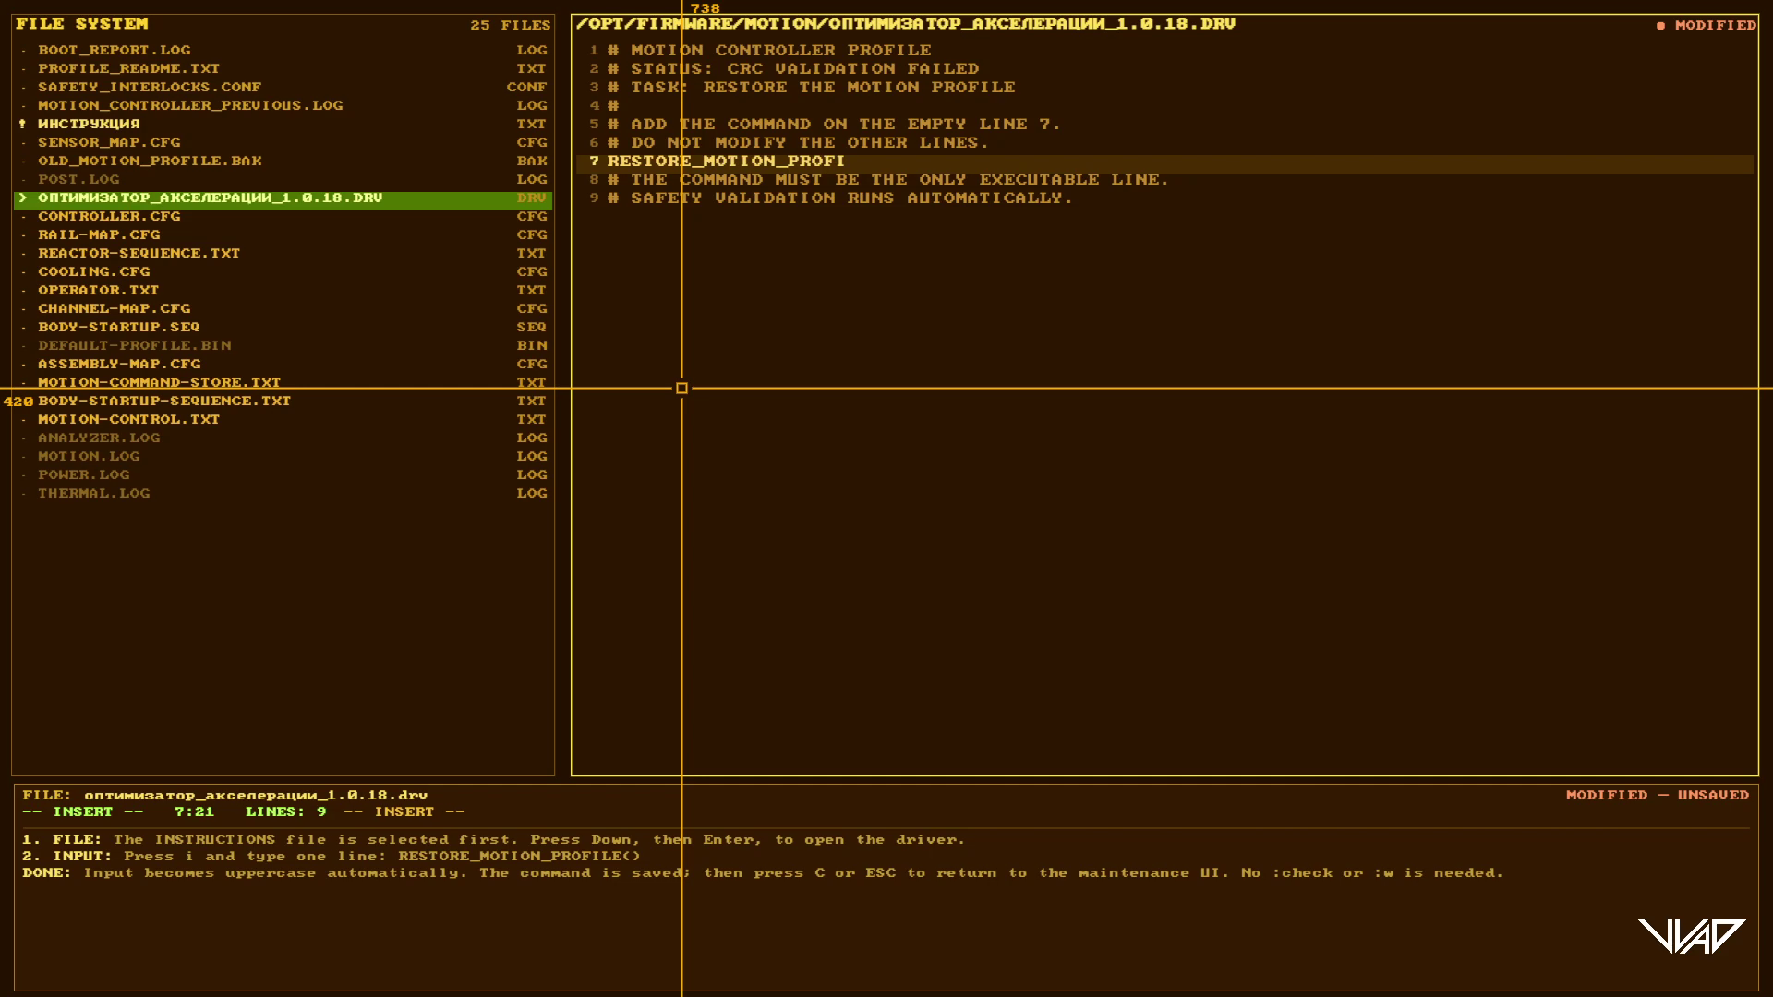Select COOLING.CFG entry
The height and width of the screenshot is (997, 1773).
click(283, 271)
